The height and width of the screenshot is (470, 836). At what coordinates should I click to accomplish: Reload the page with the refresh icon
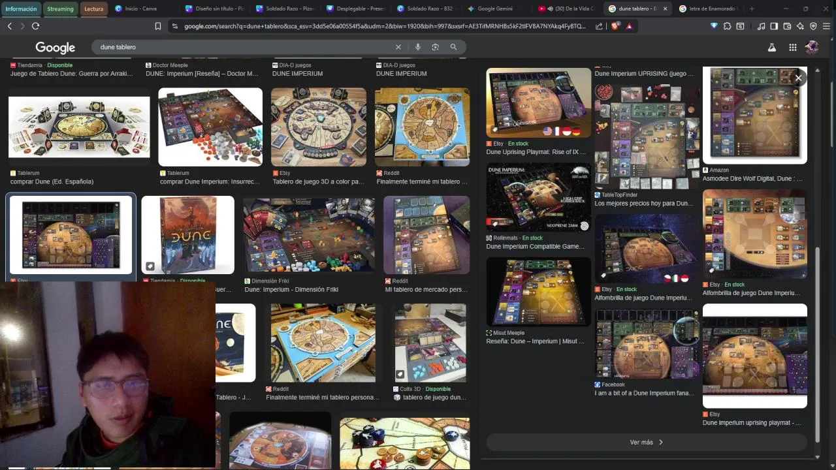point(35,26)
